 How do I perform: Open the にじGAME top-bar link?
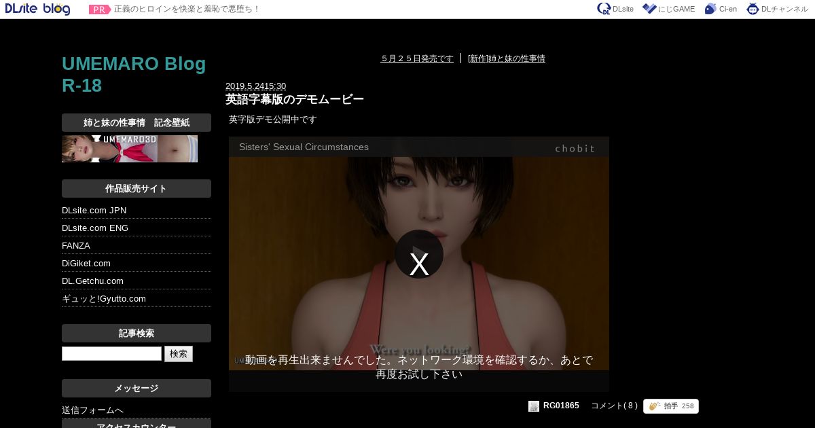tap(668, 9)
